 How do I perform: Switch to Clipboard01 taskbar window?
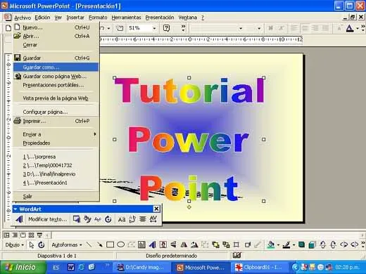pyautogui.click(x=260, y=267)
